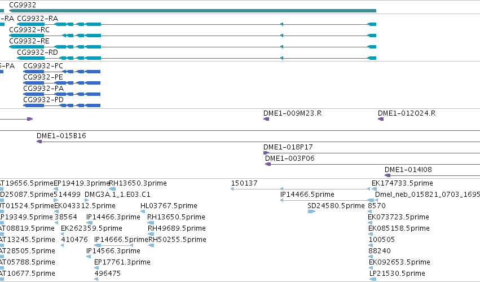Select the CG9932-PE protein label

pos(43,77)
